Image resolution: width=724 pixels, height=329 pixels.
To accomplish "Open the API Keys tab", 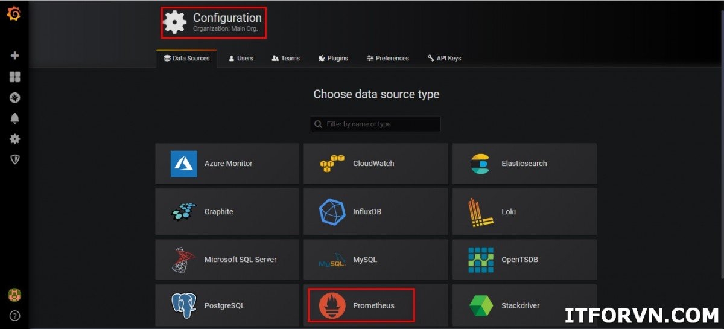I will (444, 58).
